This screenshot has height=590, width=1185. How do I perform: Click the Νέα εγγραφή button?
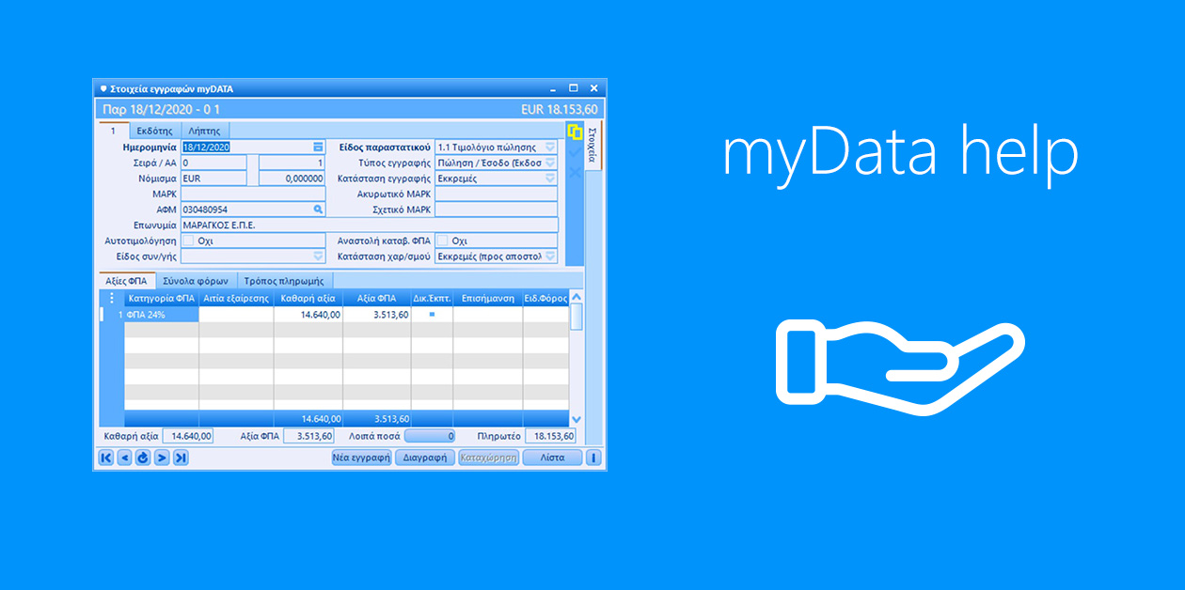[361, 458]
